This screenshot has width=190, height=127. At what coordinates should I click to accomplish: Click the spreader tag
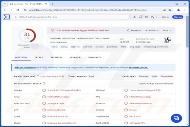pyautogui.click(x=99, y=47)
